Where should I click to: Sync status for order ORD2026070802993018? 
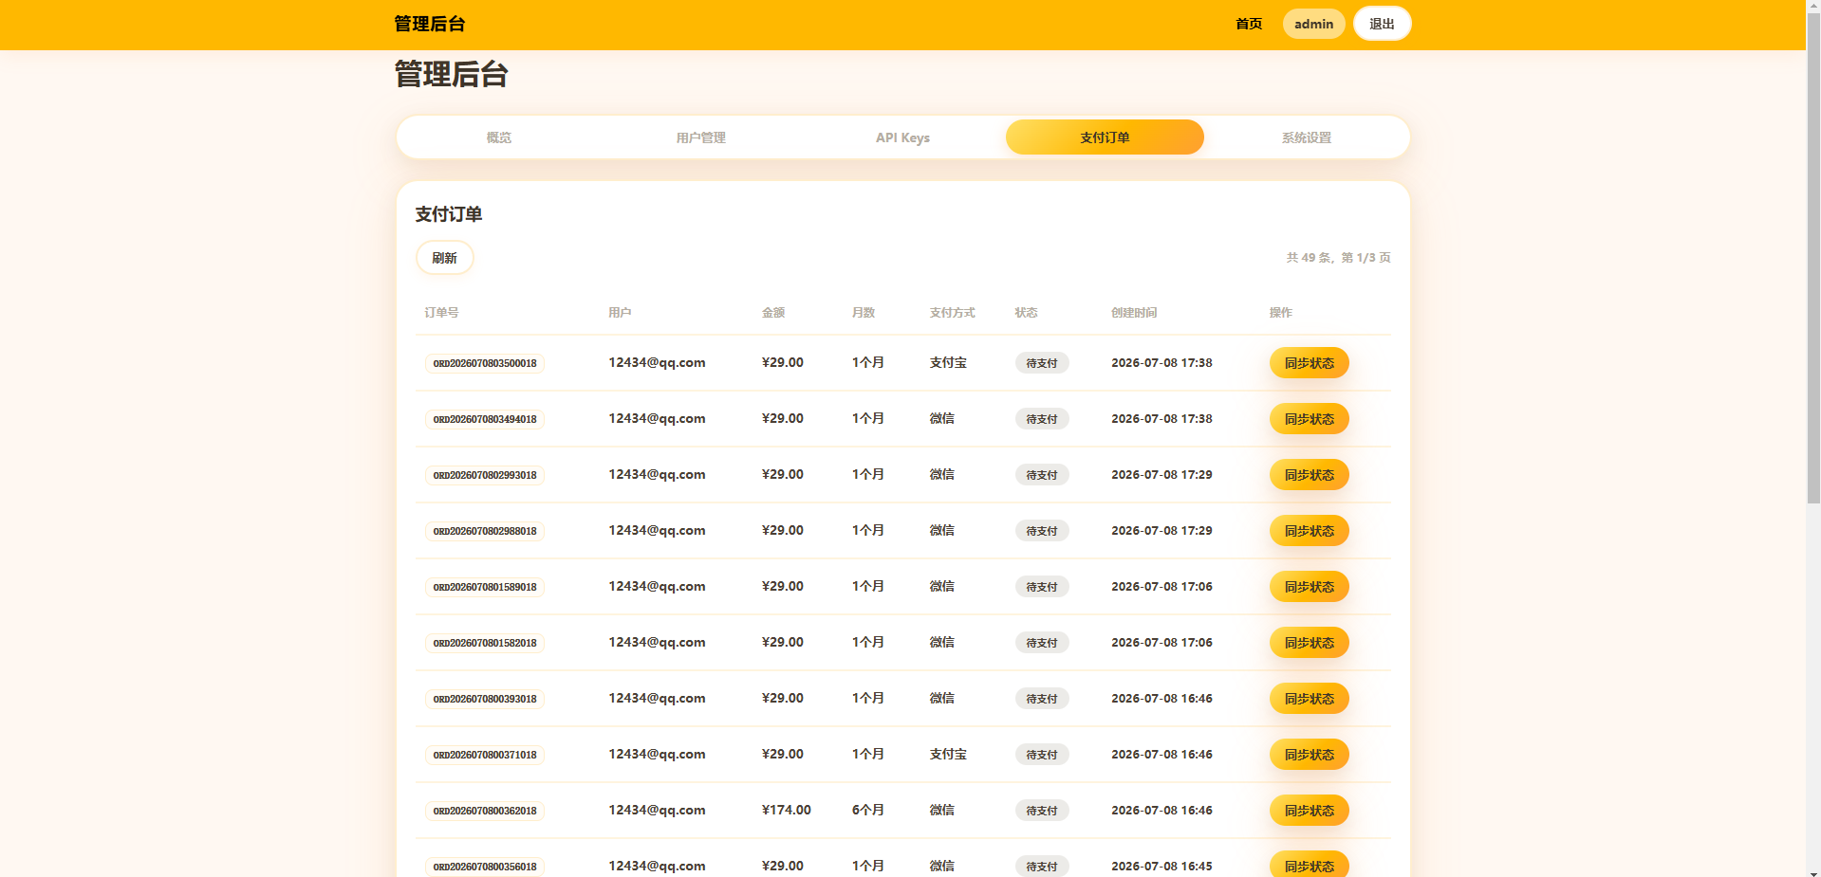[1309, 475]
